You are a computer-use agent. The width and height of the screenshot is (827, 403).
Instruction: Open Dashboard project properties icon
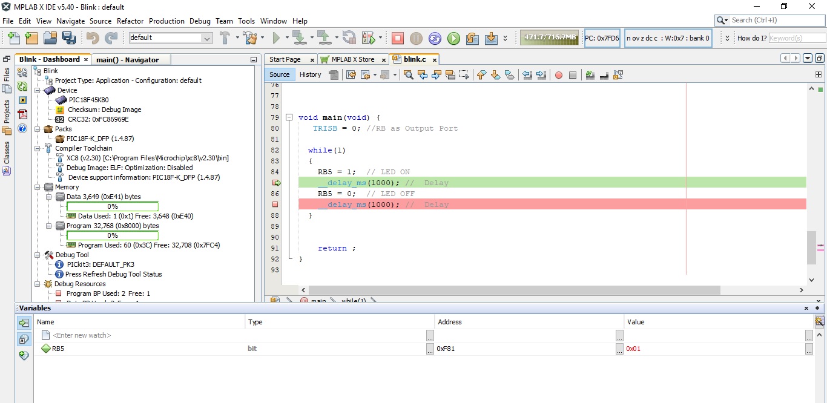(x=22, y=73)
